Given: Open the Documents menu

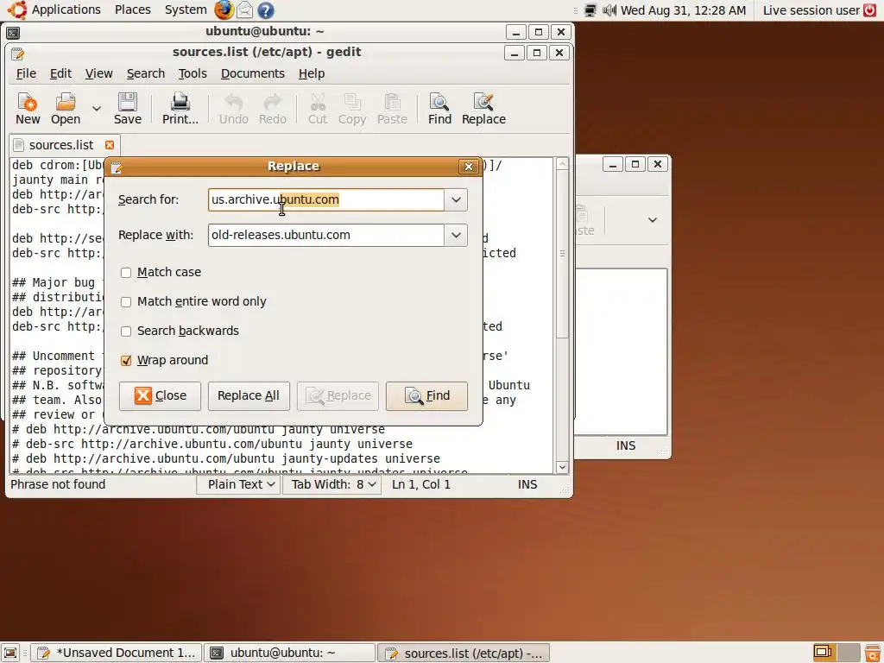Looking at the screenshot, I should 253,74.
